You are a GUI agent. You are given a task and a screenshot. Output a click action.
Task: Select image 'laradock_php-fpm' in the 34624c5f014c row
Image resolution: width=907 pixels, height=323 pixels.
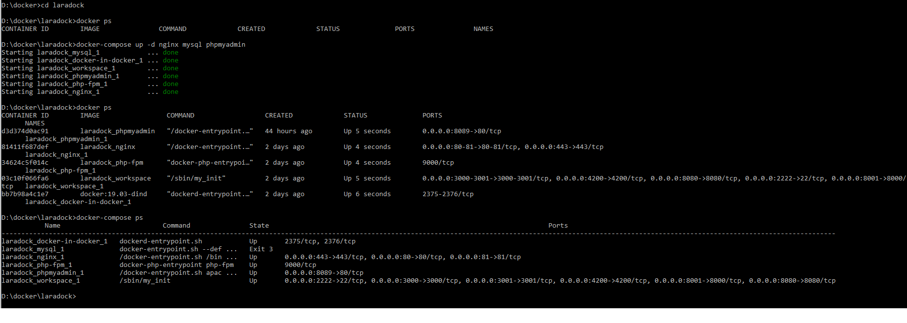pyautogui.click(x=112, y=163)
